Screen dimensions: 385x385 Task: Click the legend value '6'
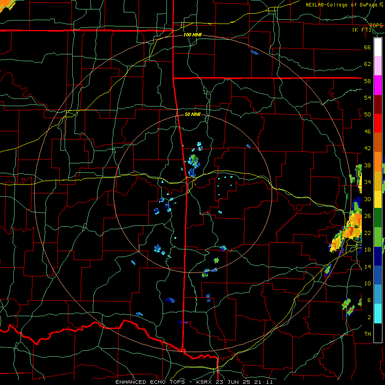(369, 300)
